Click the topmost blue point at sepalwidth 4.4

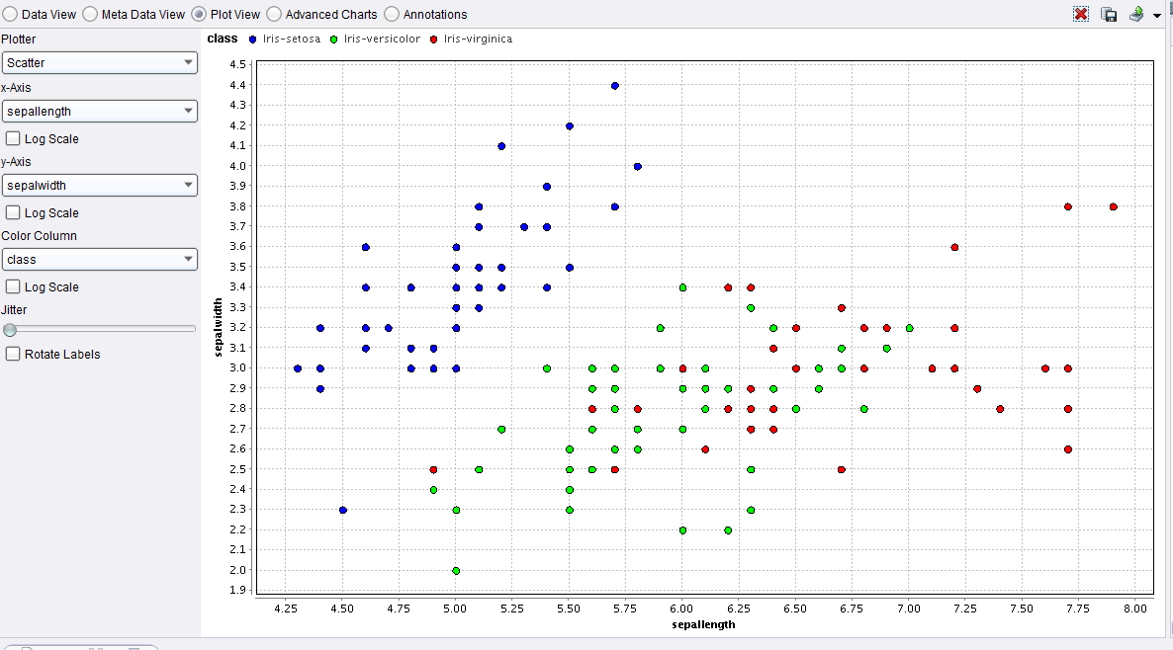[615, 86]
